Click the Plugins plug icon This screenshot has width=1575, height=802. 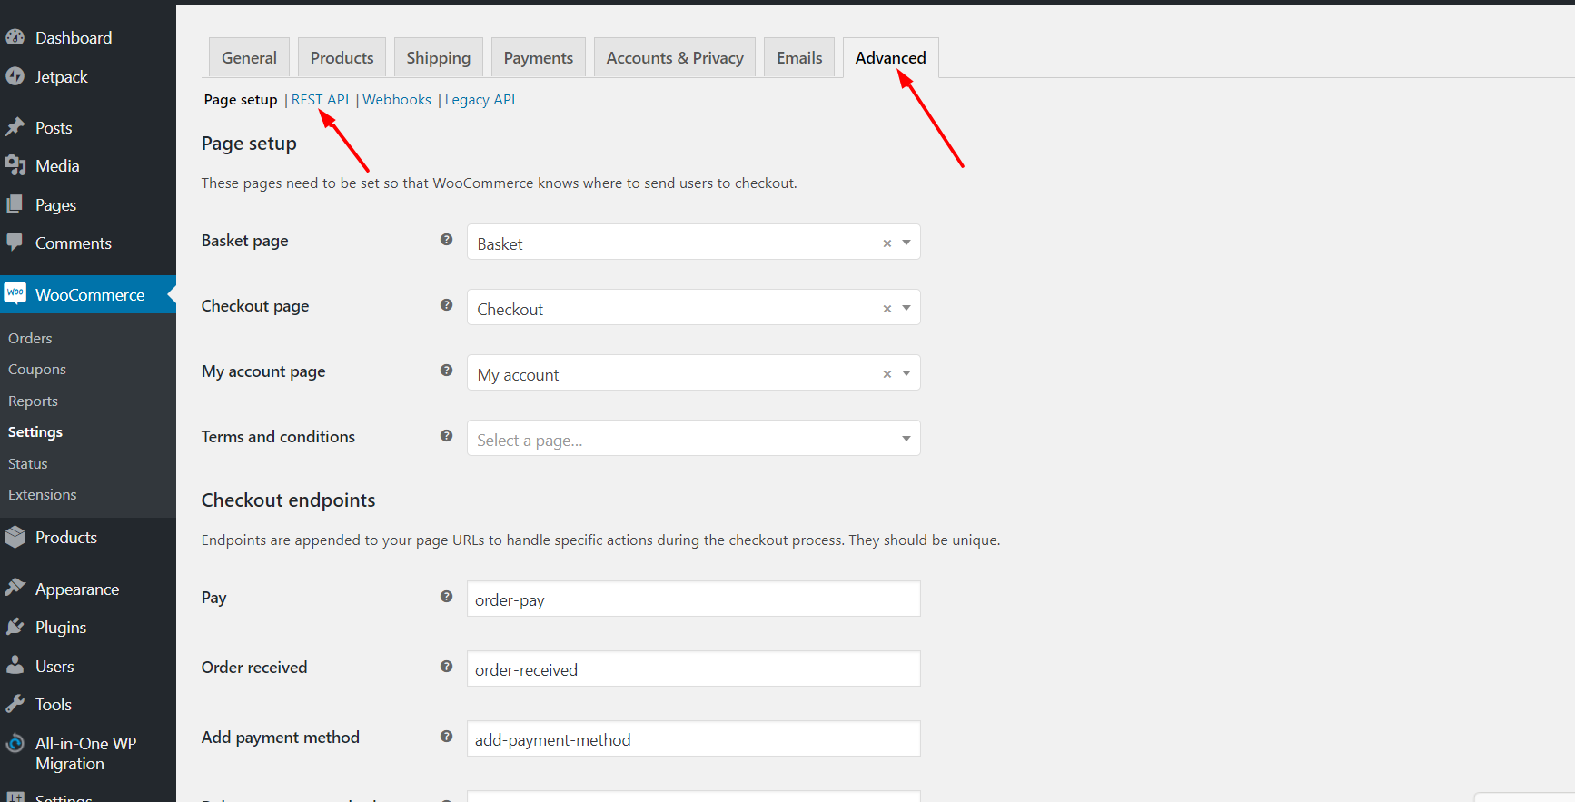pyautogui.click(x=15, y=627)
